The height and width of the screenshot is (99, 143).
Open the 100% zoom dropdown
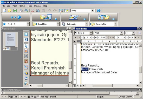pyautogui.click(x=93, y=11)
